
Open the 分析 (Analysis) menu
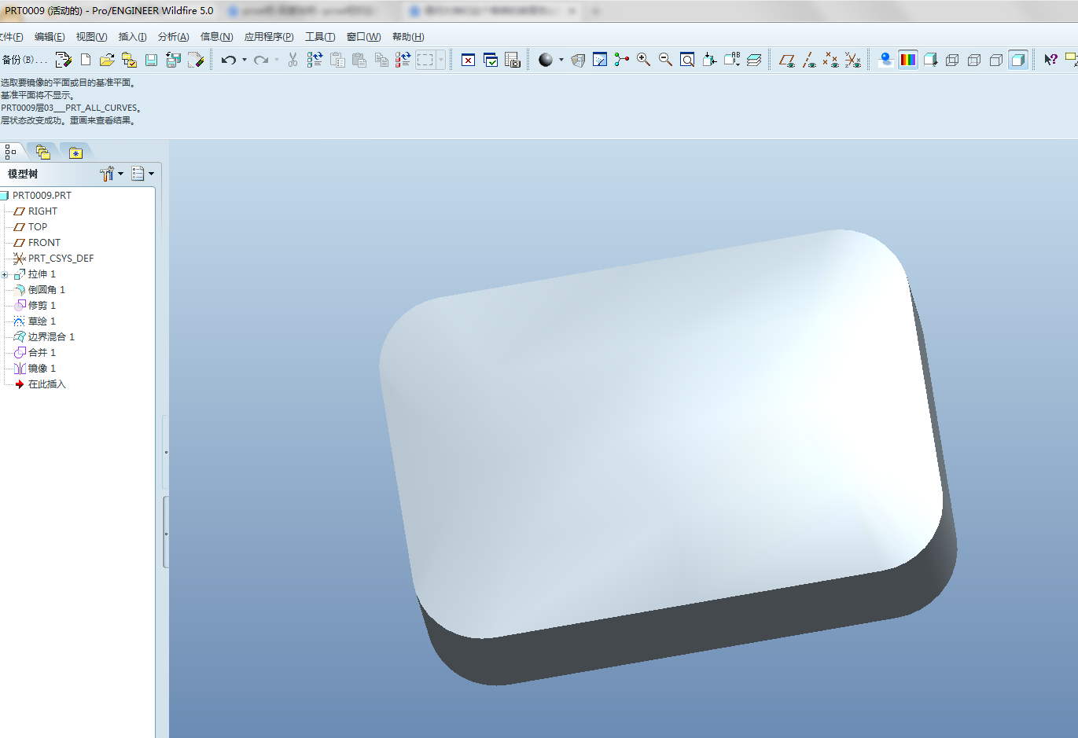click(x=173, y=37)
